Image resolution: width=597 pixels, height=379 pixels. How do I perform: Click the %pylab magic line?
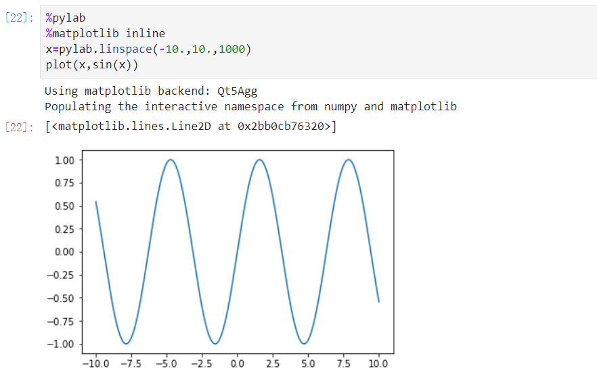pyautogui.click(x=66, y=18)
